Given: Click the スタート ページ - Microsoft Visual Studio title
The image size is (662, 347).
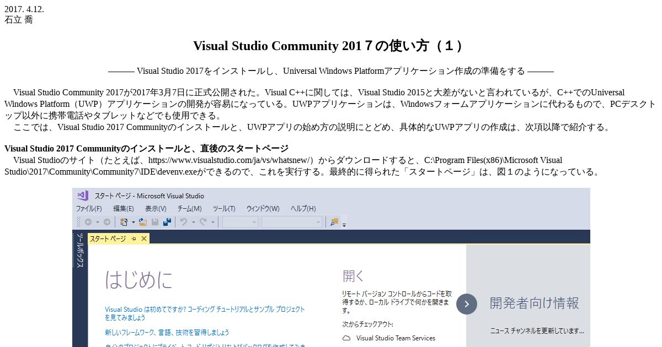Looking at the screenshot, I should pyautogui.click(x=149, y=196).
